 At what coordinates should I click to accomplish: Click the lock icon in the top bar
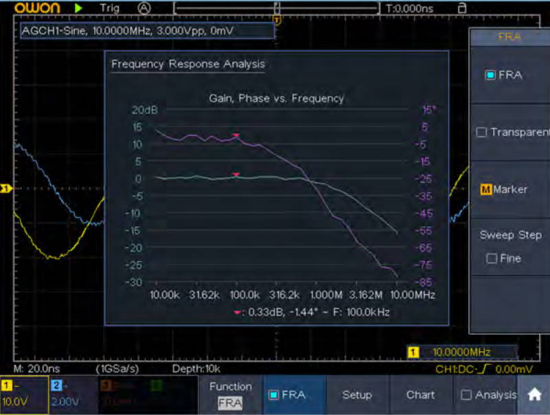coord(462,8)
